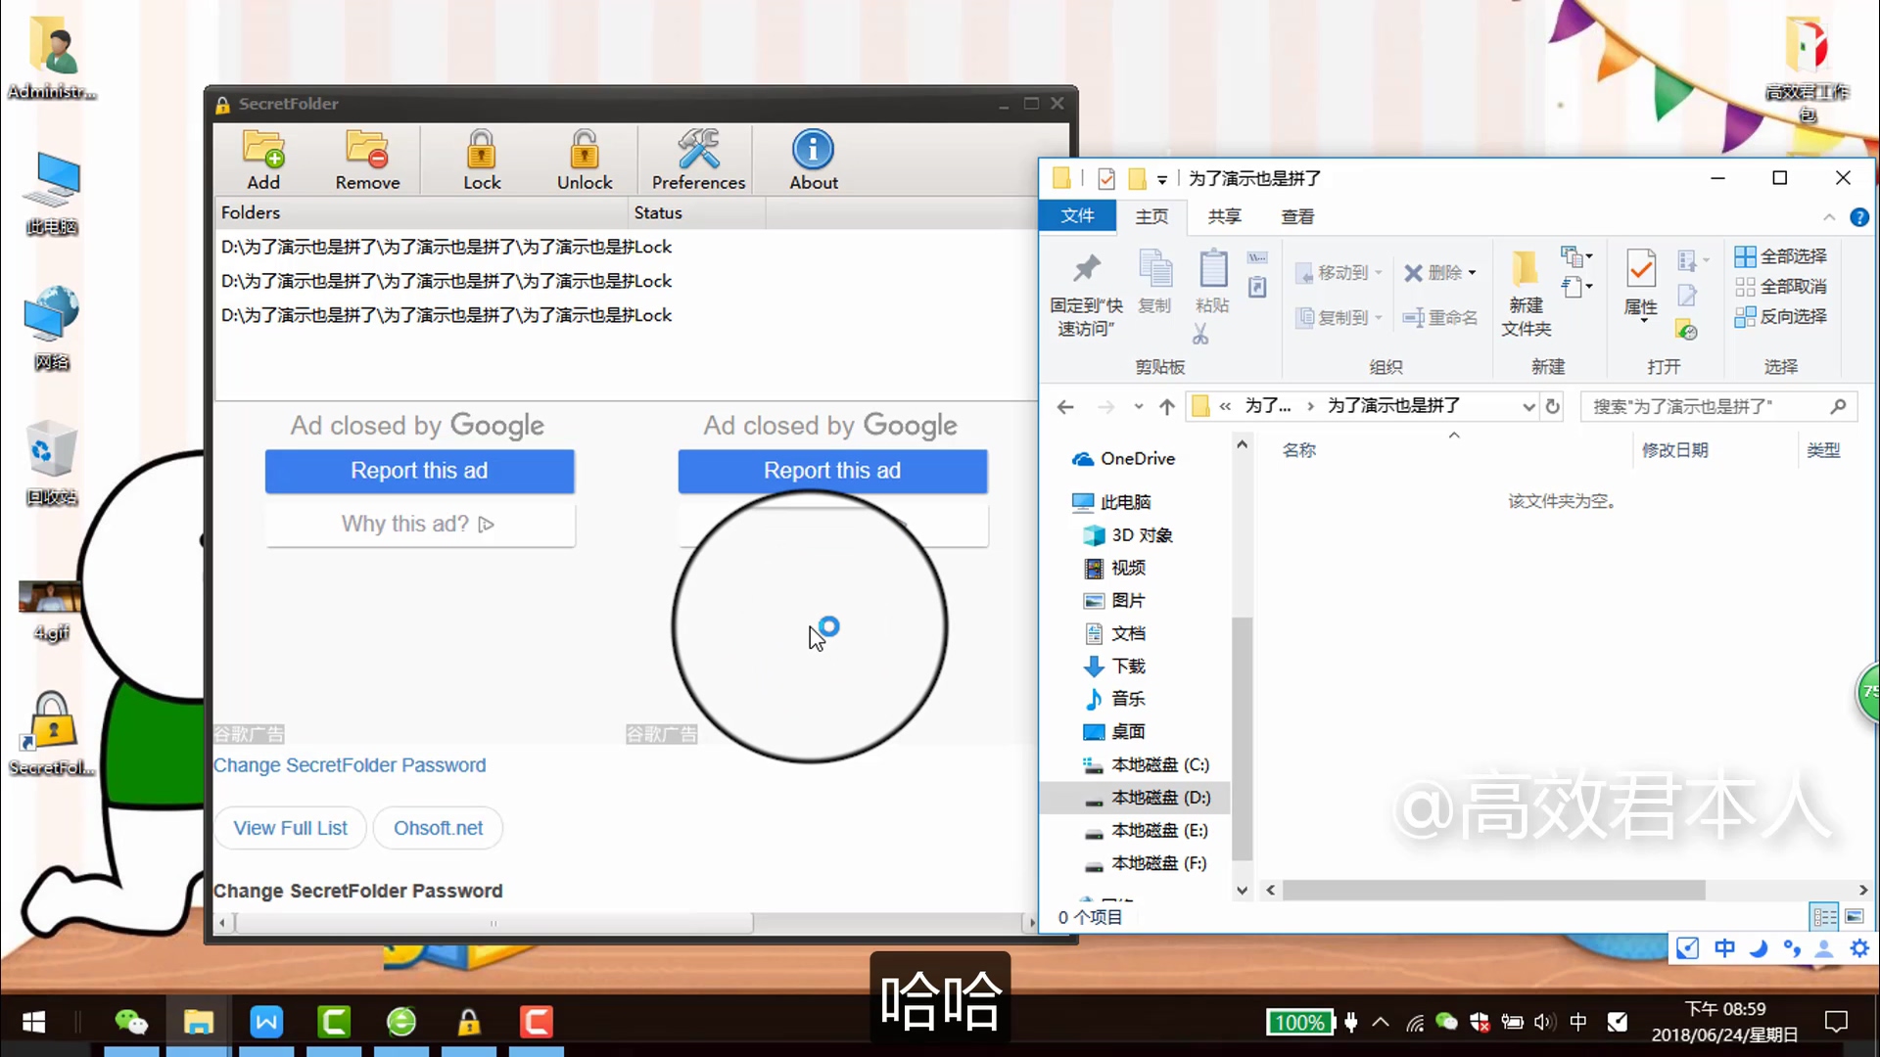
Task: Click 全部选择 select all option
Action: coord(1781,256)
